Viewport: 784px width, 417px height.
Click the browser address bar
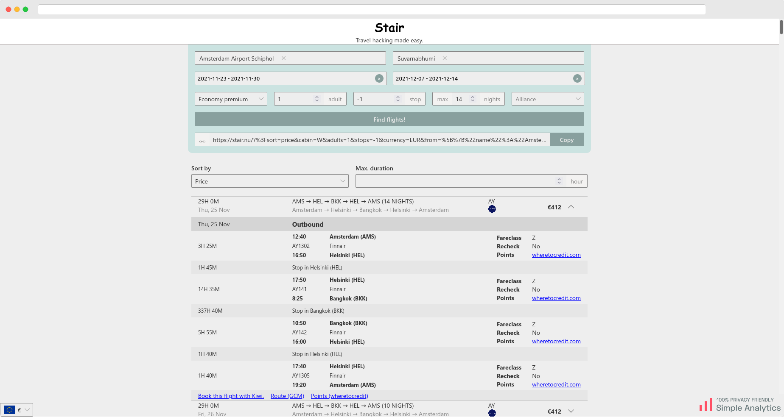coord(372,9)
